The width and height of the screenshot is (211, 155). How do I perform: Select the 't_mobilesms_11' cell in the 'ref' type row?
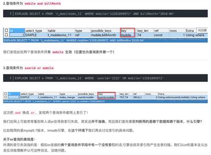pos(60,35)
